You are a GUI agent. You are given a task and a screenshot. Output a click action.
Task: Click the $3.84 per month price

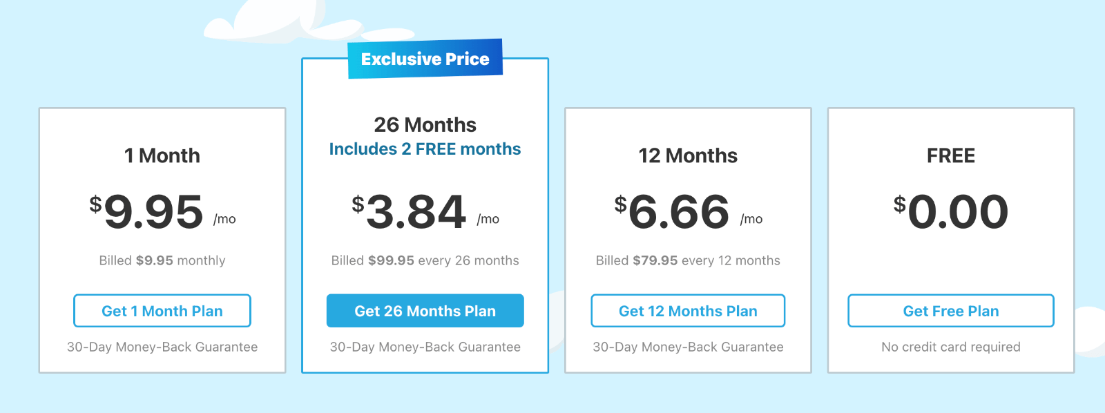pyautogui.click(x=425, y=211)
